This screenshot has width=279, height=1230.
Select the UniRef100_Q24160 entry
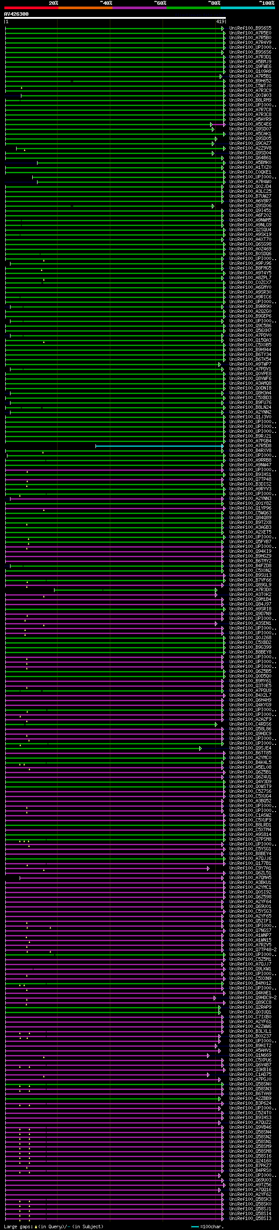coord(250,1161)
